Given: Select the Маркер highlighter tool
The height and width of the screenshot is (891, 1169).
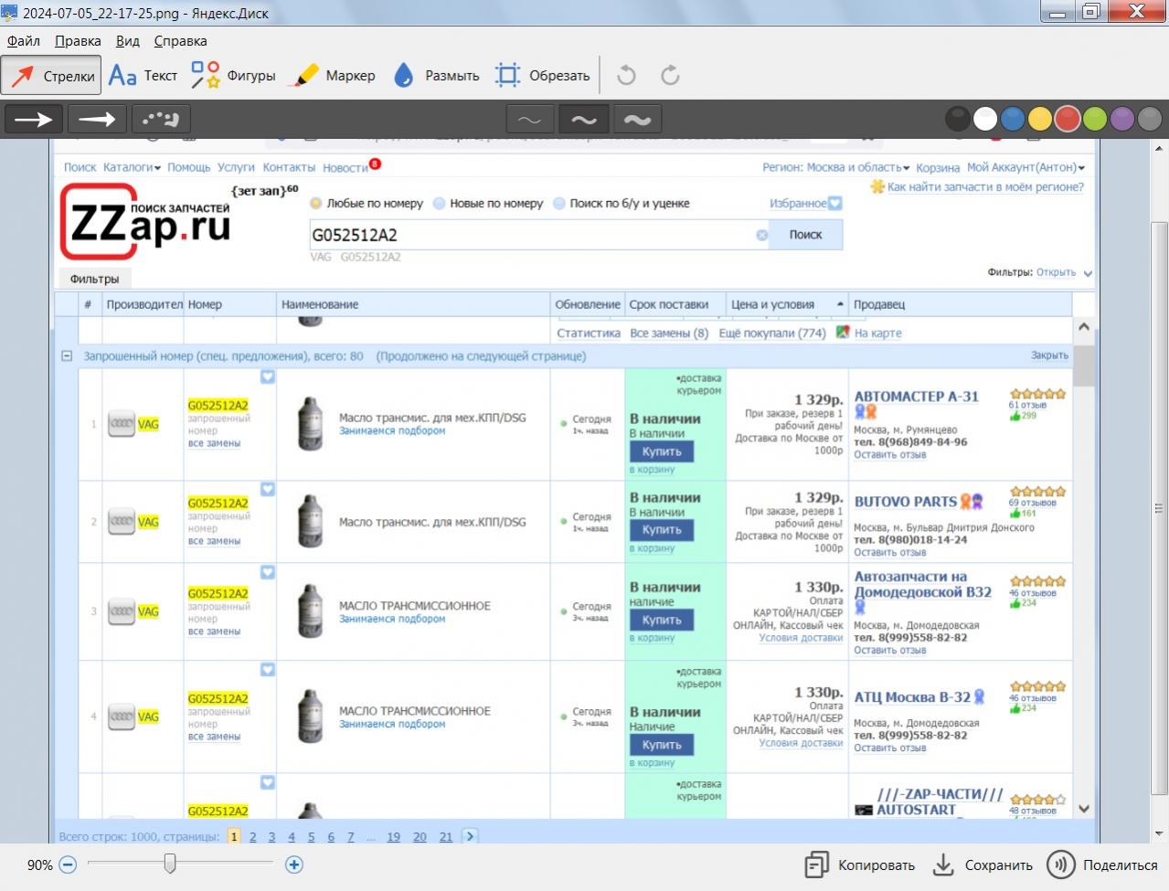Looking at the screenshot, I should point(332,76).
